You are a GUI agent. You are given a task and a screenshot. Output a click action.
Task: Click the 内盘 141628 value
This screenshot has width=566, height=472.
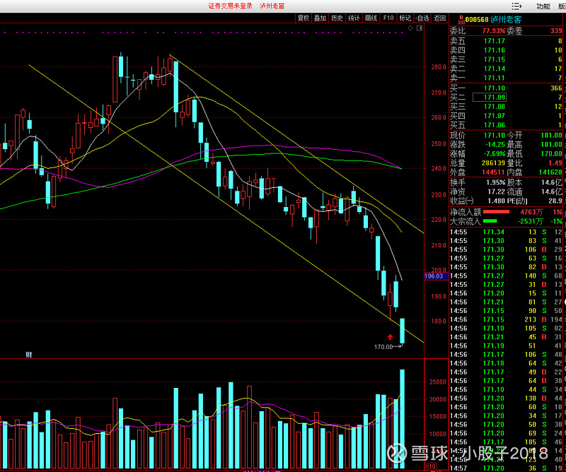click(x=550, y=172)
